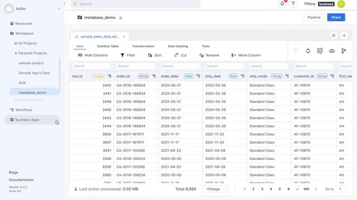The image size is (357, 200).
Task: Open ship_mode column filter icon
Action: pyautogui.click(x=287, y=76)
